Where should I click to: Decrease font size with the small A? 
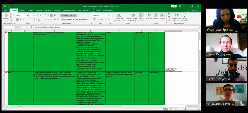(x=40, y=15)
